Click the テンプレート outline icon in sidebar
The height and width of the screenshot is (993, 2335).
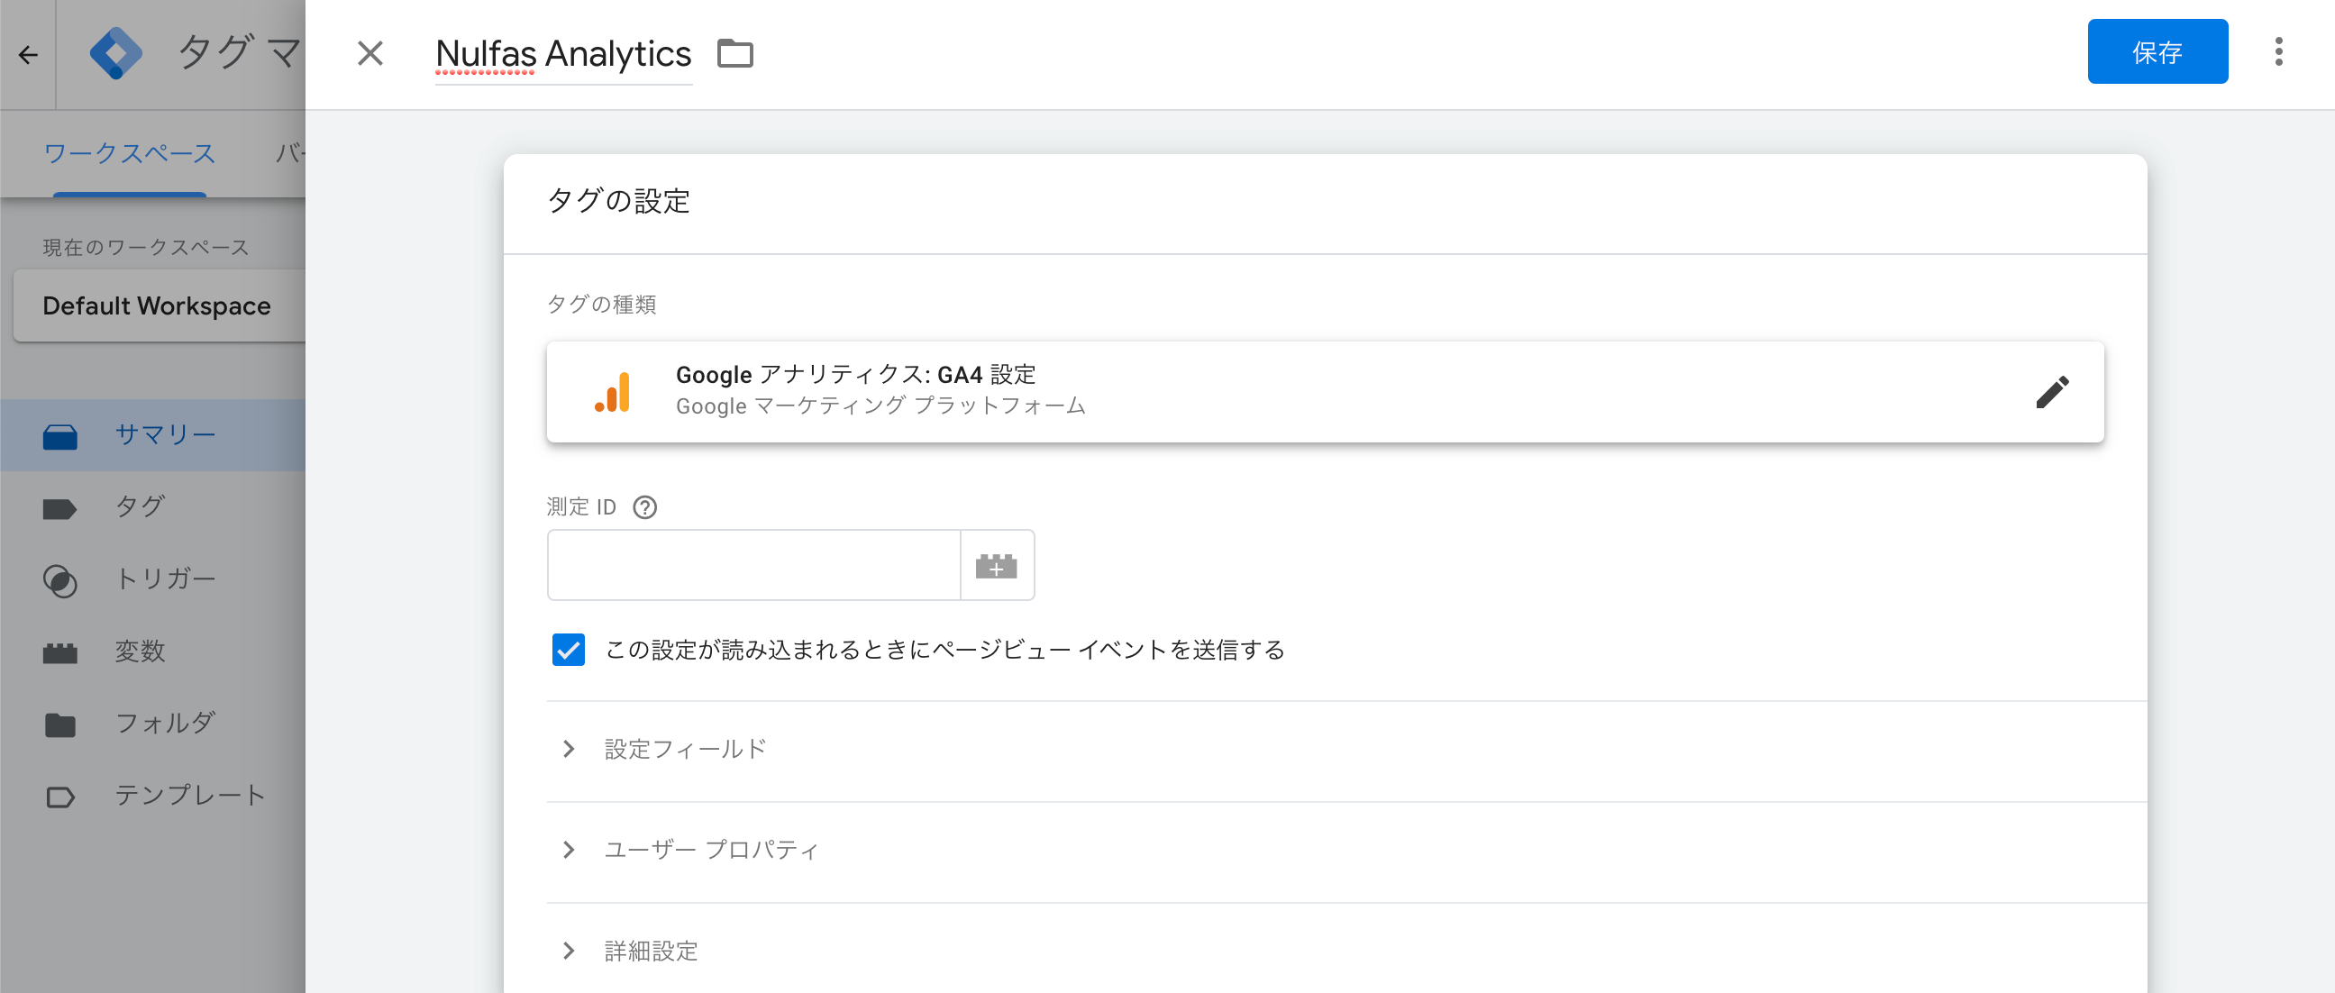(59, 797)
